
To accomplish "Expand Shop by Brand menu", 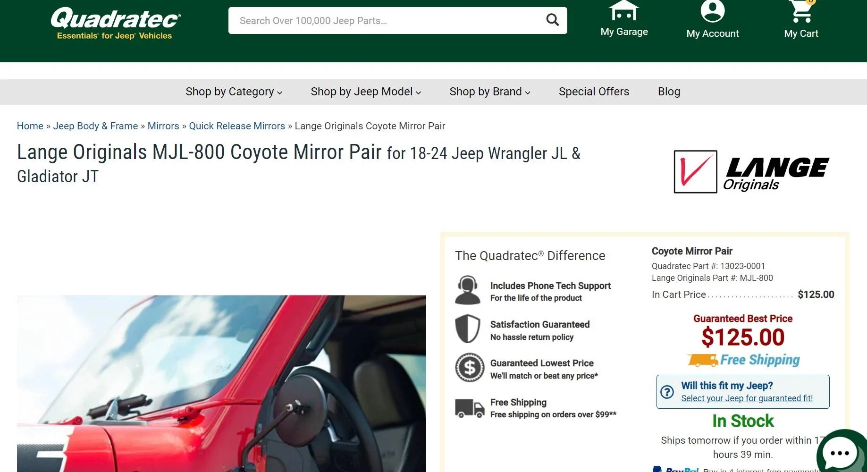I will click(490, 92).
